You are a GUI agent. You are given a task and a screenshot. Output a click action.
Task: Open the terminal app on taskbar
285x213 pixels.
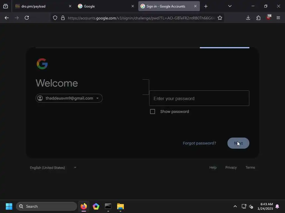coord(108,206)
